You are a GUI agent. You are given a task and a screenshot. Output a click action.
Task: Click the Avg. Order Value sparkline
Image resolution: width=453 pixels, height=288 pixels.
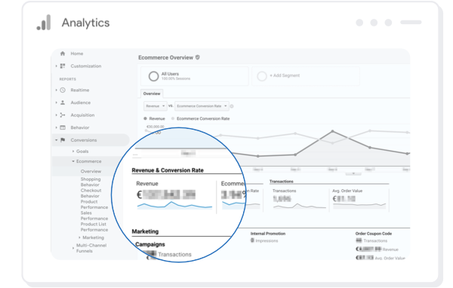[x=359, y=206]
